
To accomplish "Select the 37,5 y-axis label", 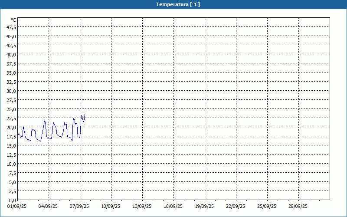I will pyautogui.click(x=12, y=64).
